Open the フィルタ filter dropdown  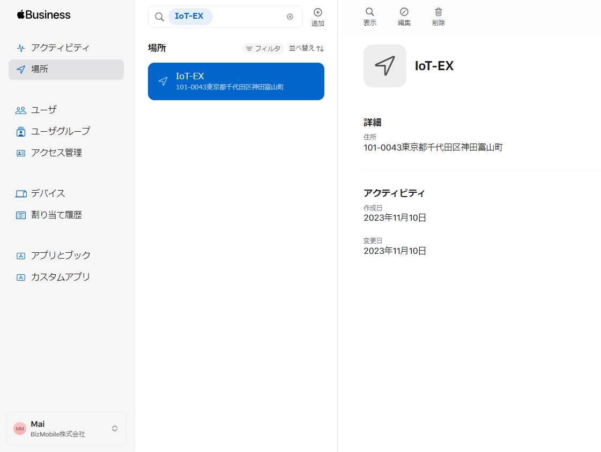click(x=263, y=49)
